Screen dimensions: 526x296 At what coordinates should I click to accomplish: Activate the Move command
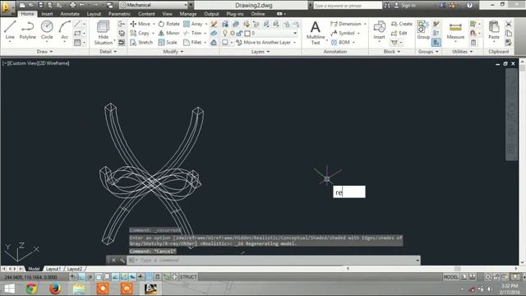[141, 24]
